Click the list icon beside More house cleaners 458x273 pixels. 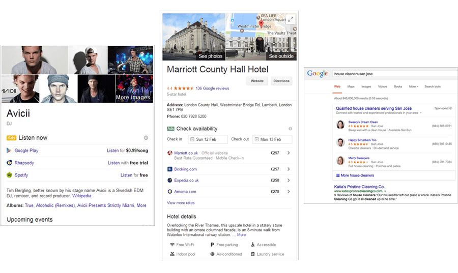click(x=338, y=175)
